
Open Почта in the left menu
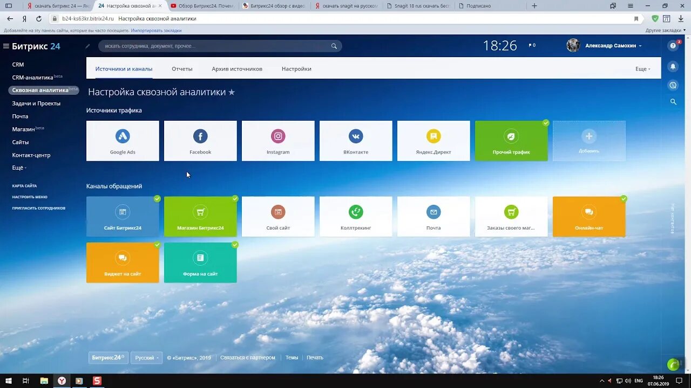(20, 116)
